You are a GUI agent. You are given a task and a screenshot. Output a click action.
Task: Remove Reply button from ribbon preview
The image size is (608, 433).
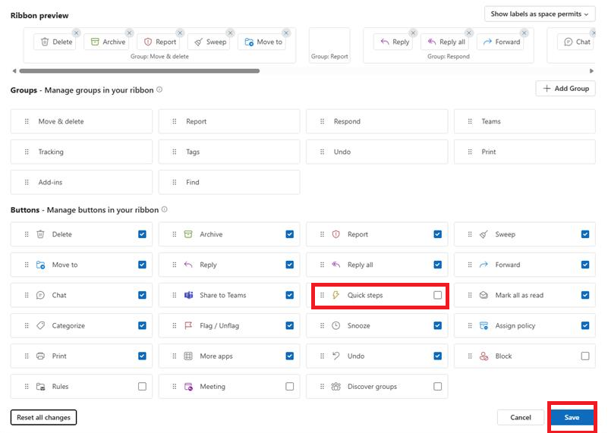[414, 33]
